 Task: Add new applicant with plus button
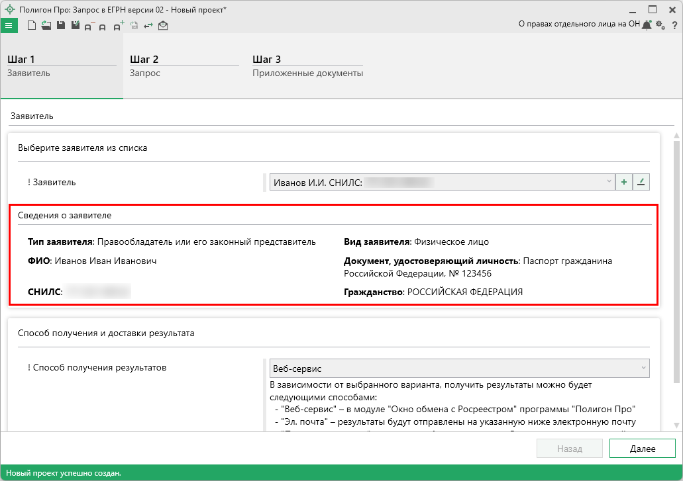[x=623, y=182]
